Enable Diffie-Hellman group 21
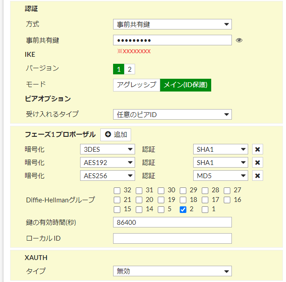 (117, 200)
